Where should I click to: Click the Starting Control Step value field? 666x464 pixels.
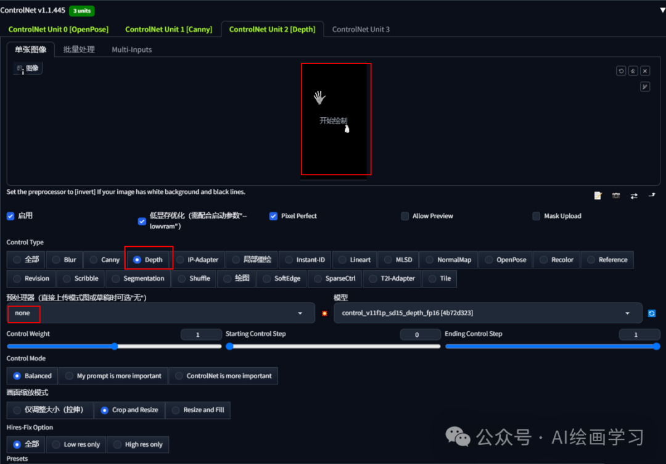pos(421,335)
